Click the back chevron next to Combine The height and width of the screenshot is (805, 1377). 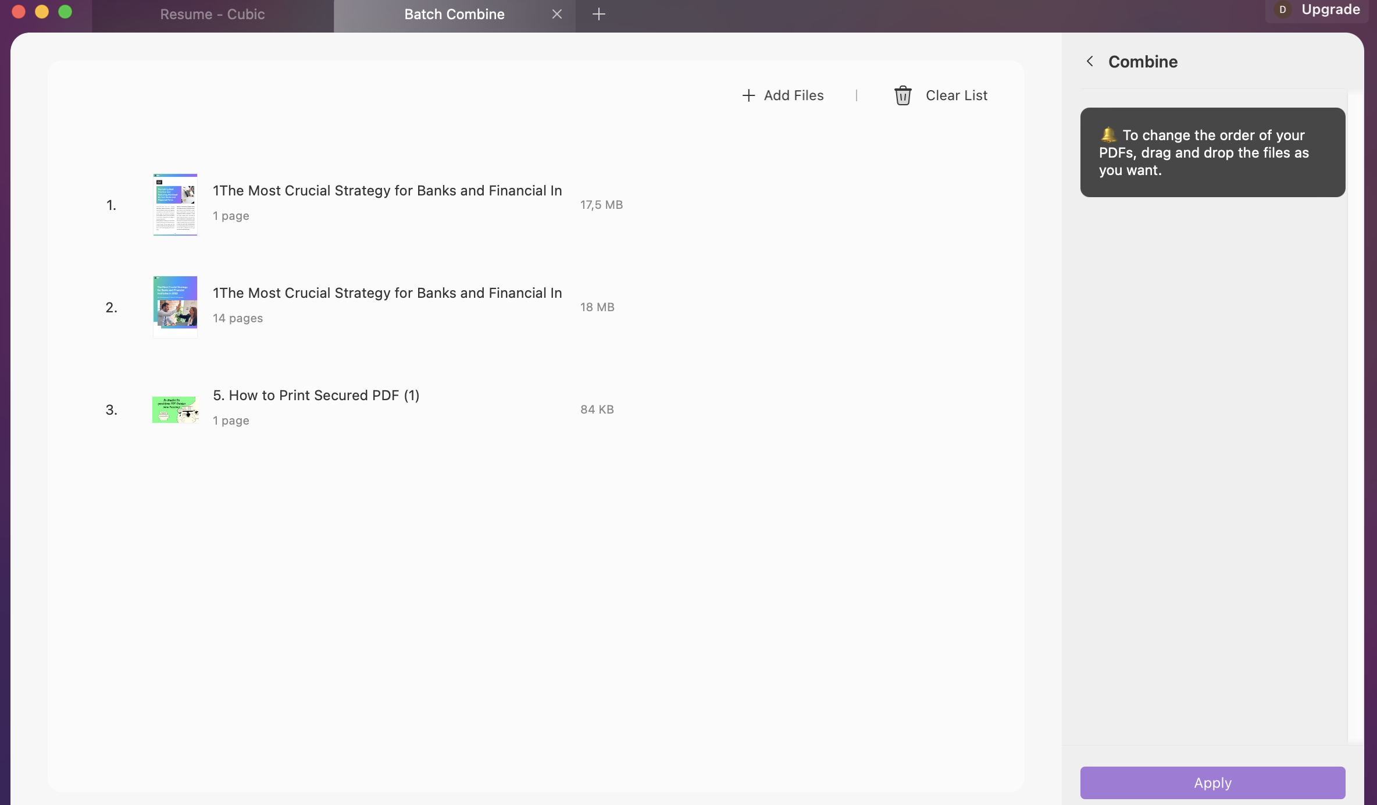[1090, 61]
